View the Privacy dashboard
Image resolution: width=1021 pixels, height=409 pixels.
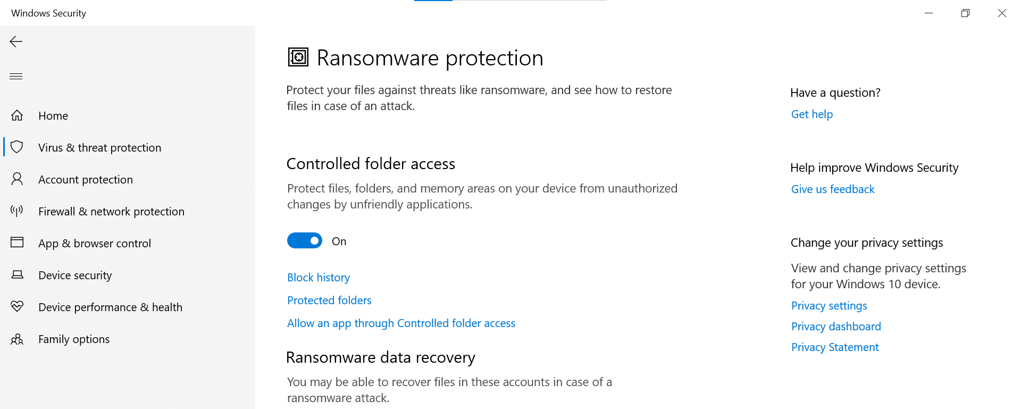click(x=835, y=326)
